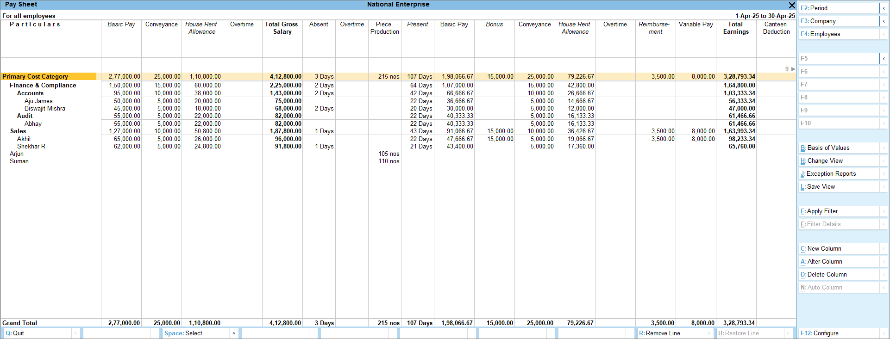This screenshot has width=890, height=339.
Task: Expand the arrow next to F2: Period
Action: tap(884, 8)
